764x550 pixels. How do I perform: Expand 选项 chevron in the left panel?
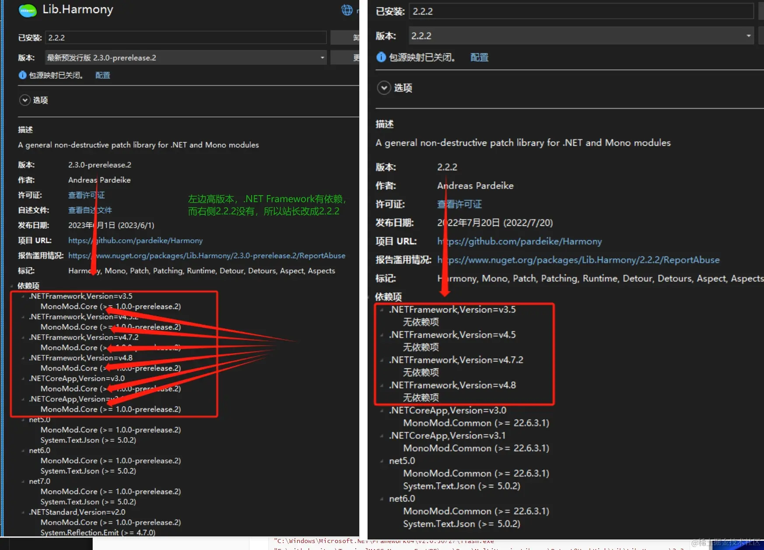[x=25, y=100]
